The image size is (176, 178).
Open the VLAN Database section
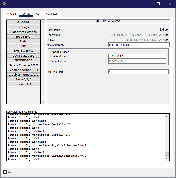click(23, 56)
